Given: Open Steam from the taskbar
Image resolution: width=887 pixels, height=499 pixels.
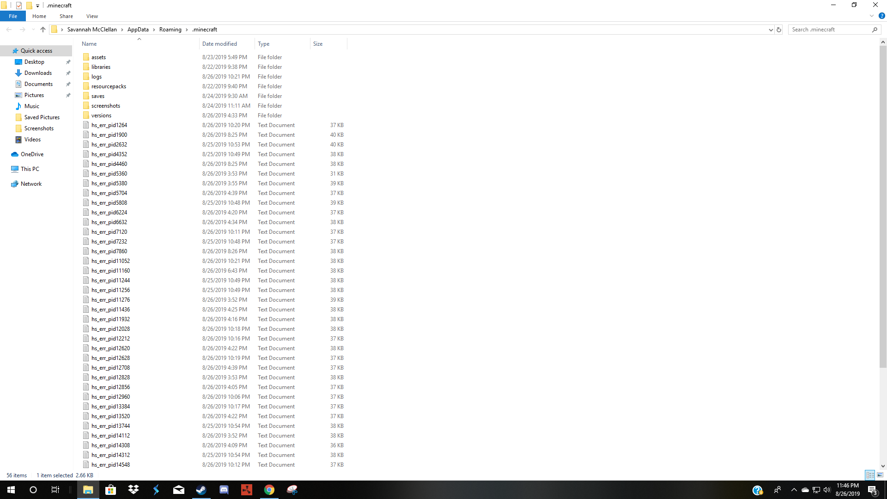Looking at the screenshot, I should [x=201, y=490].
